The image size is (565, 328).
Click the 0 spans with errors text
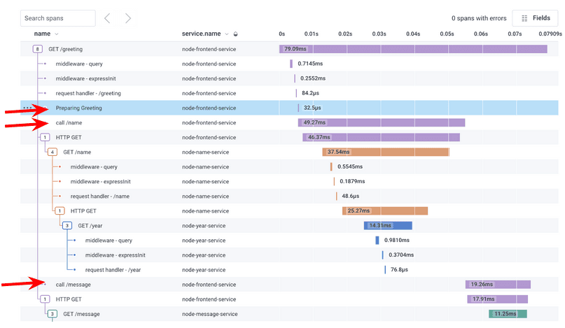click(479, 18)
